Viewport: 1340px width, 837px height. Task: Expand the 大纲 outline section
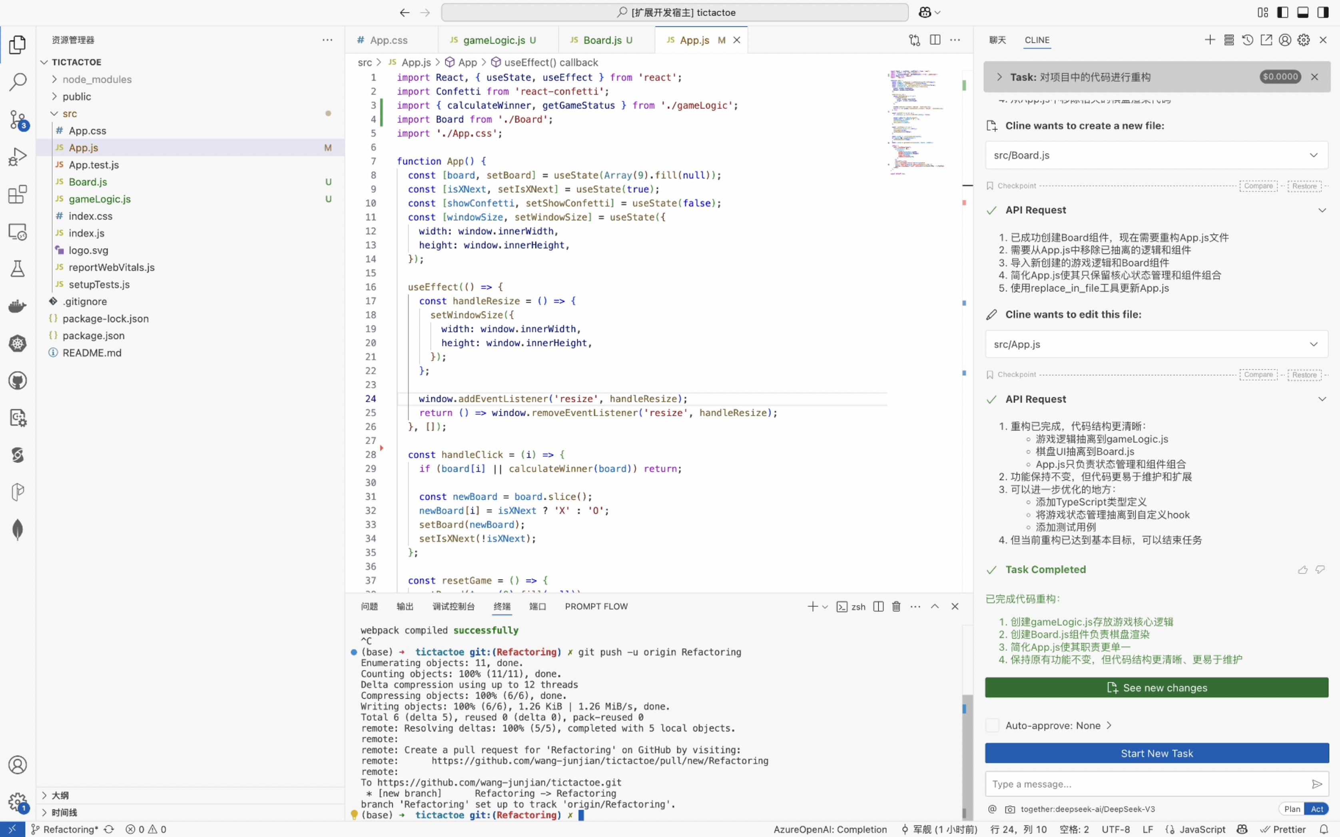pyautogui.click(x=60, y=795)
